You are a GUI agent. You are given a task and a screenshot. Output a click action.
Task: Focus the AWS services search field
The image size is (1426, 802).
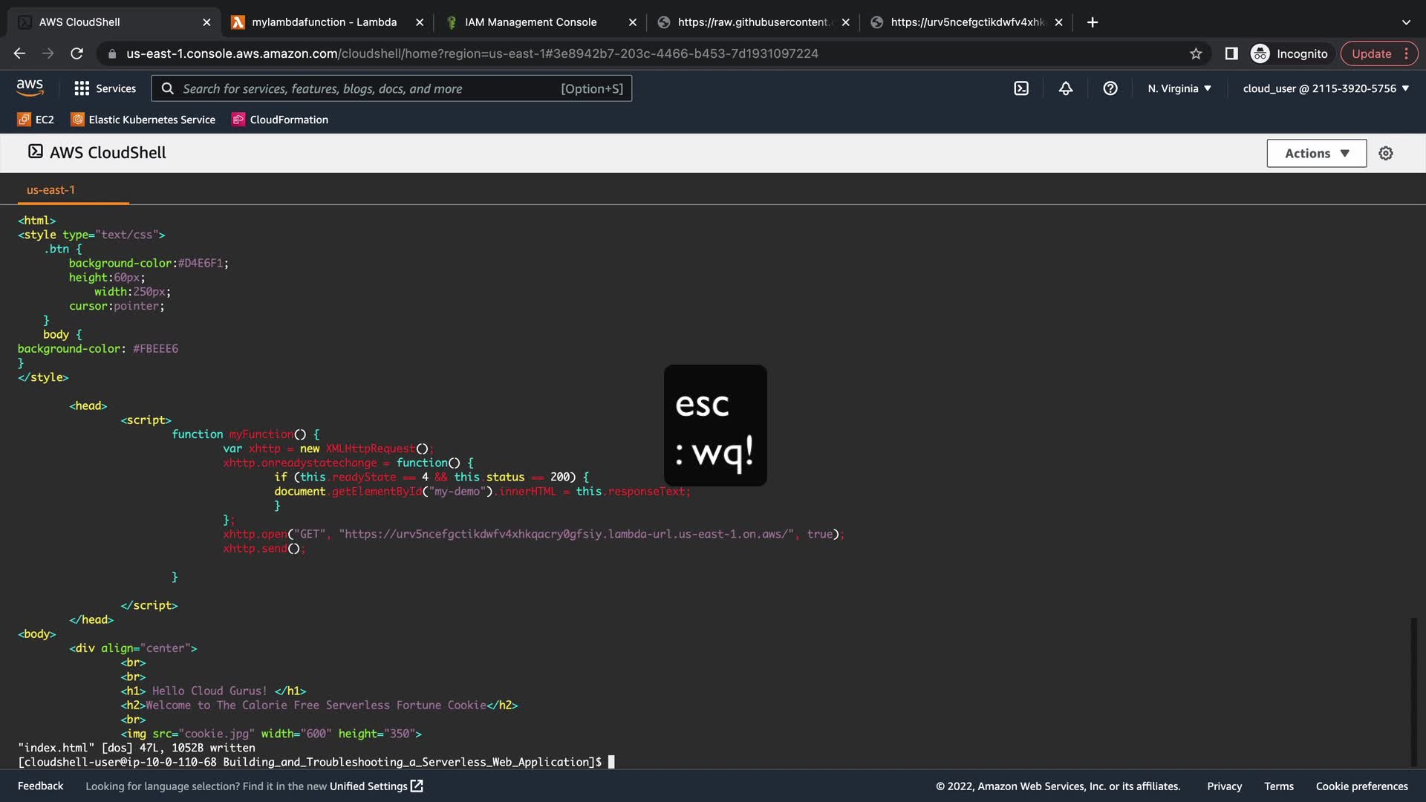pyautogui.click(x=371, y=88)
